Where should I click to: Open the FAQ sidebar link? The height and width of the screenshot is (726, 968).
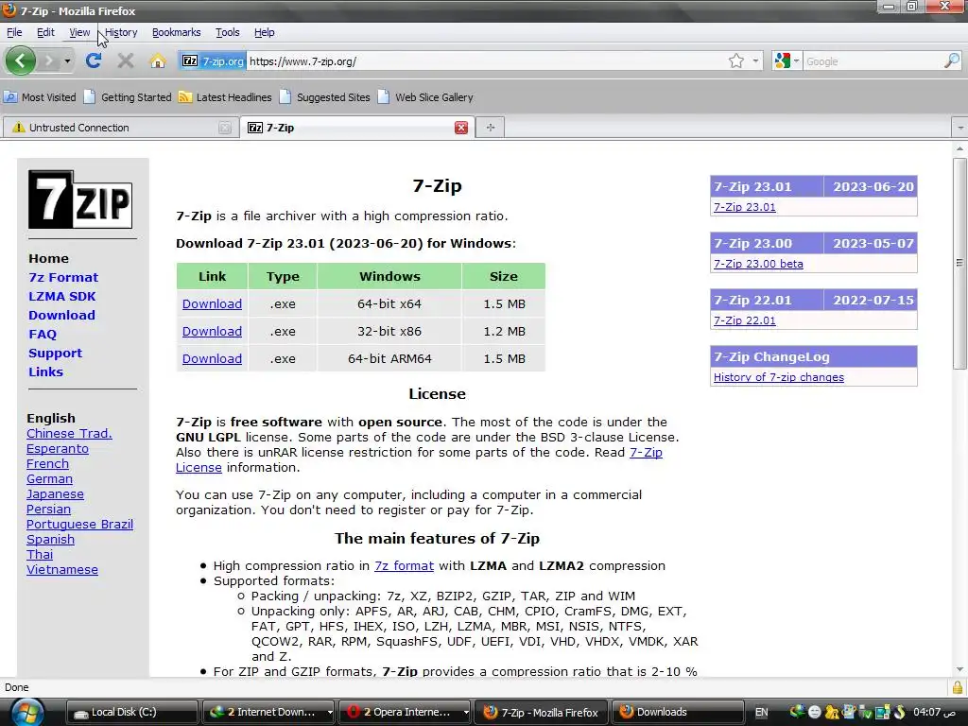[x=43, y=334]
